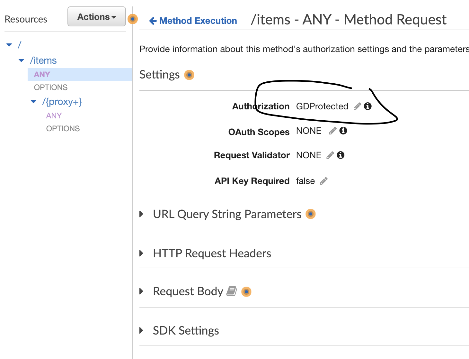Click the hint dot beside Actions button
469x359 pixels.
coord(133,19)
